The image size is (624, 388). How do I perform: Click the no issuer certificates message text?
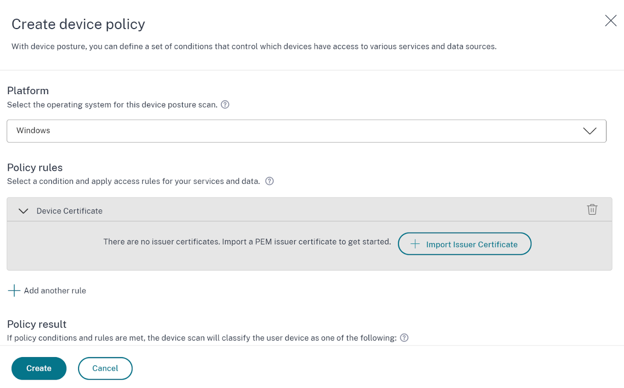coord(247,241)
